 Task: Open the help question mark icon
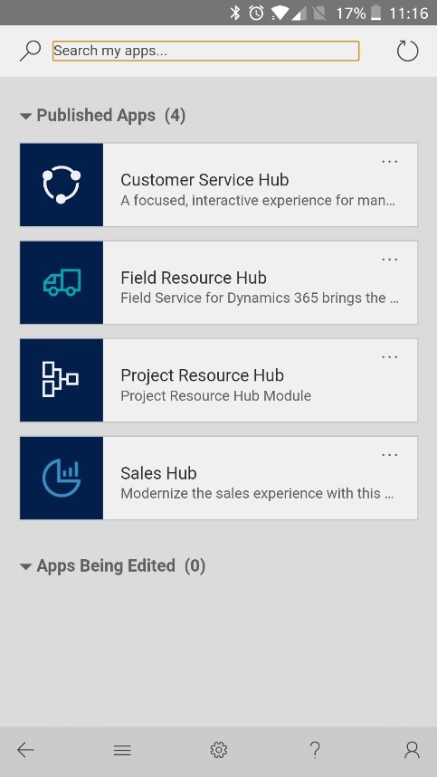coord(315,750)
